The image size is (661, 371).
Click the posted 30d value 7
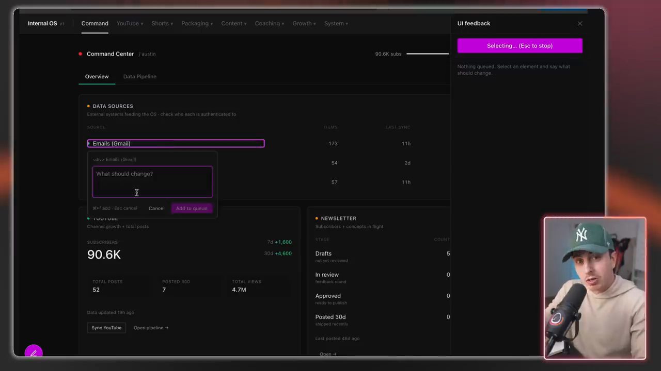164,290
